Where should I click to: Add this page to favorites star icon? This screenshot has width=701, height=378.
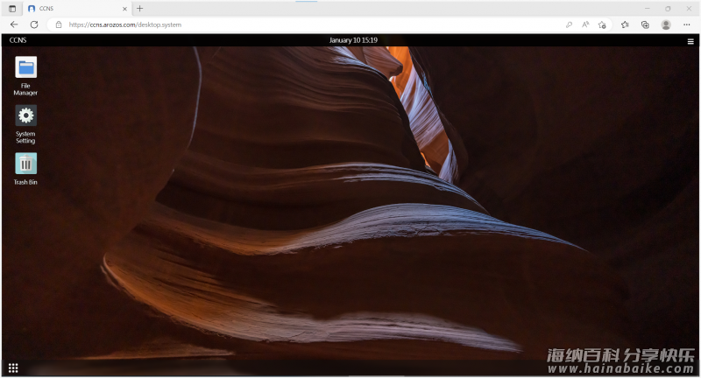pyautogui.click(x=602, y=24)
